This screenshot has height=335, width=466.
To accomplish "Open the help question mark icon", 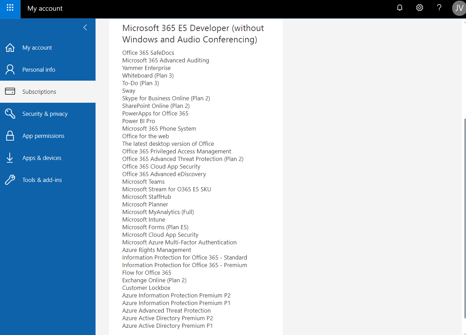I will 439,8.
